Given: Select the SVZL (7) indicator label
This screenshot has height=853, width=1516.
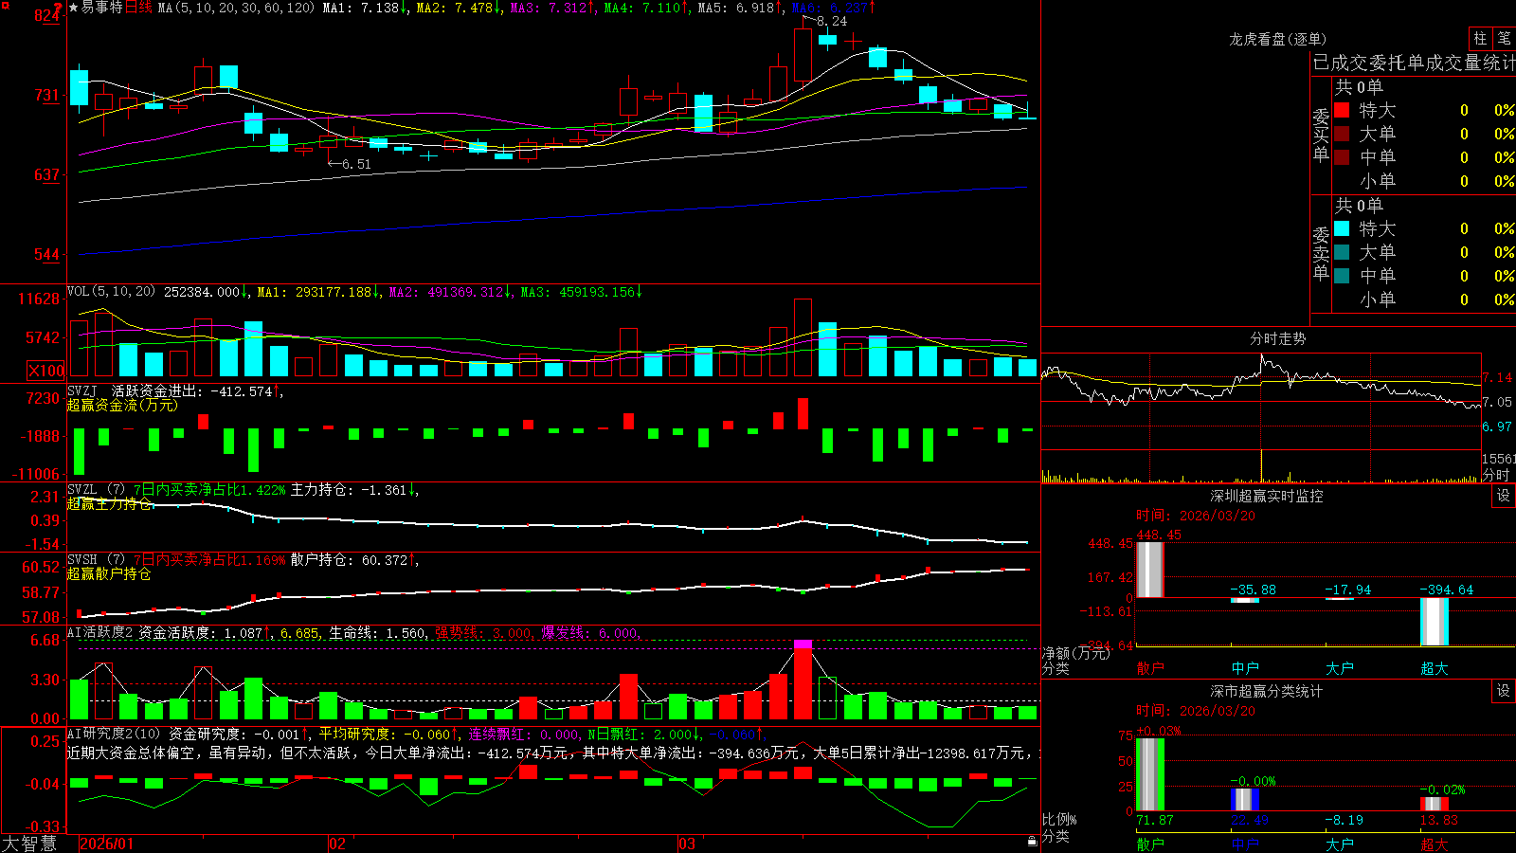Looking at the screenshot, I should pos(97,490).
